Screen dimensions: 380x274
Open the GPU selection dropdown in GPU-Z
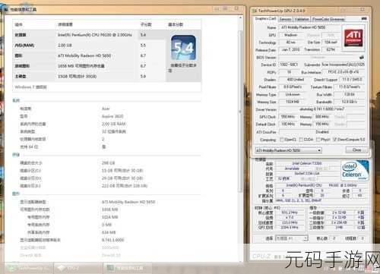(x=288, y=150)
